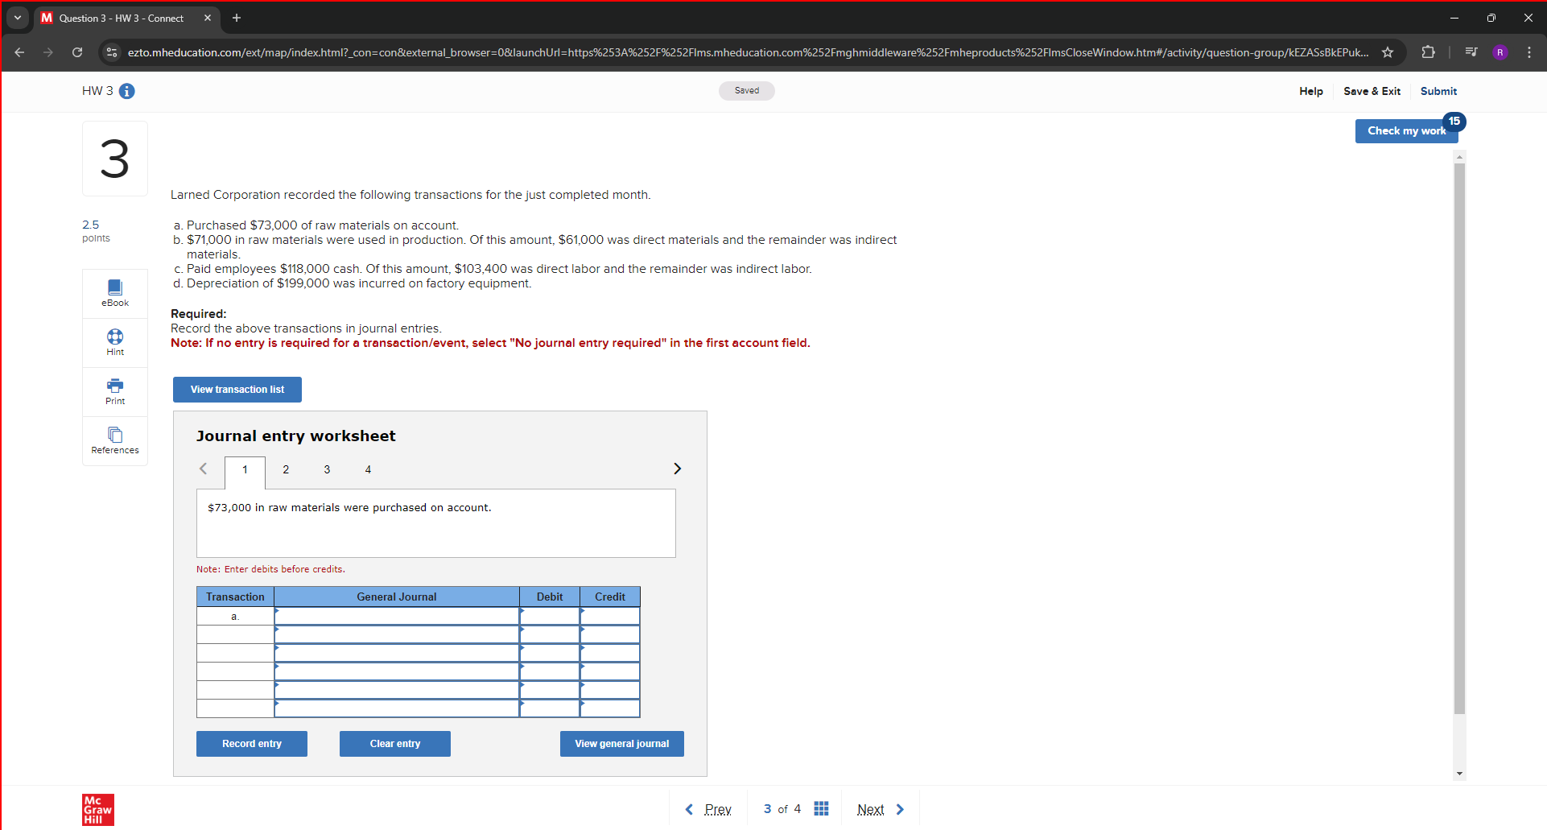Image resolution: width=1547 pixels, height=830 pixels.
Task: Open the References resource
Action: click(115, 440)
